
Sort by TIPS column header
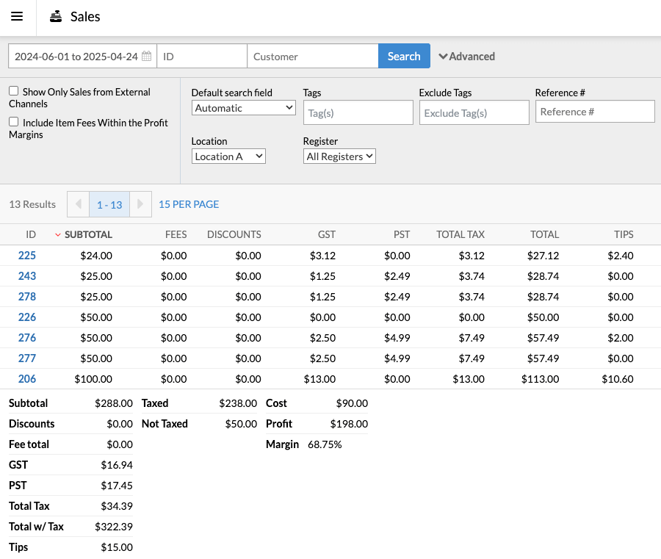(624, 234)
